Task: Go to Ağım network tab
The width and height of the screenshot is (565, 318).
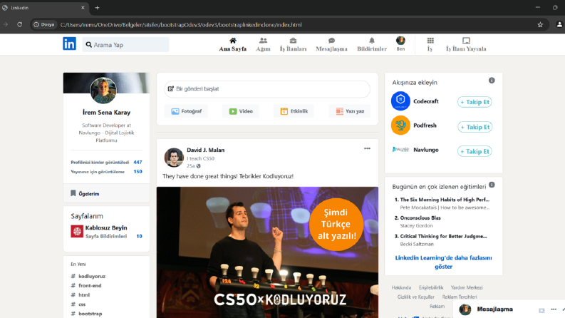Action: [x=263, y=45]
